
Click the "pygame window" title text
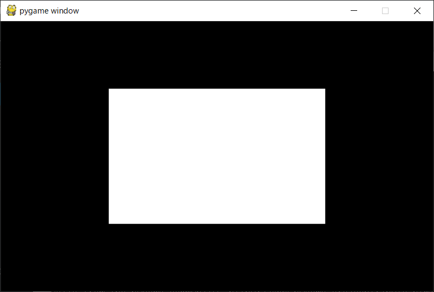pos(49,11)
